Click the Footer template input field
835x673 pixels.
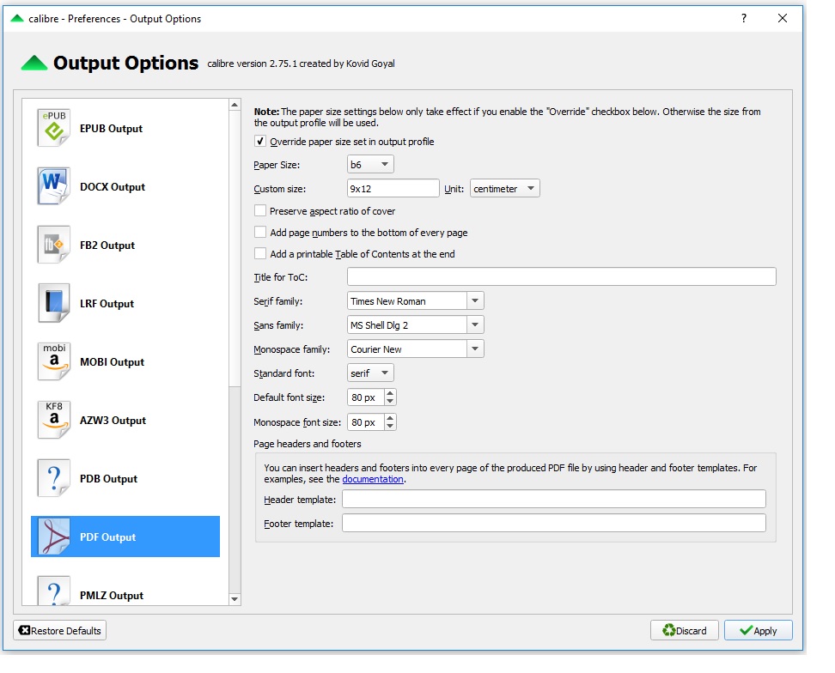pos(554,523)
